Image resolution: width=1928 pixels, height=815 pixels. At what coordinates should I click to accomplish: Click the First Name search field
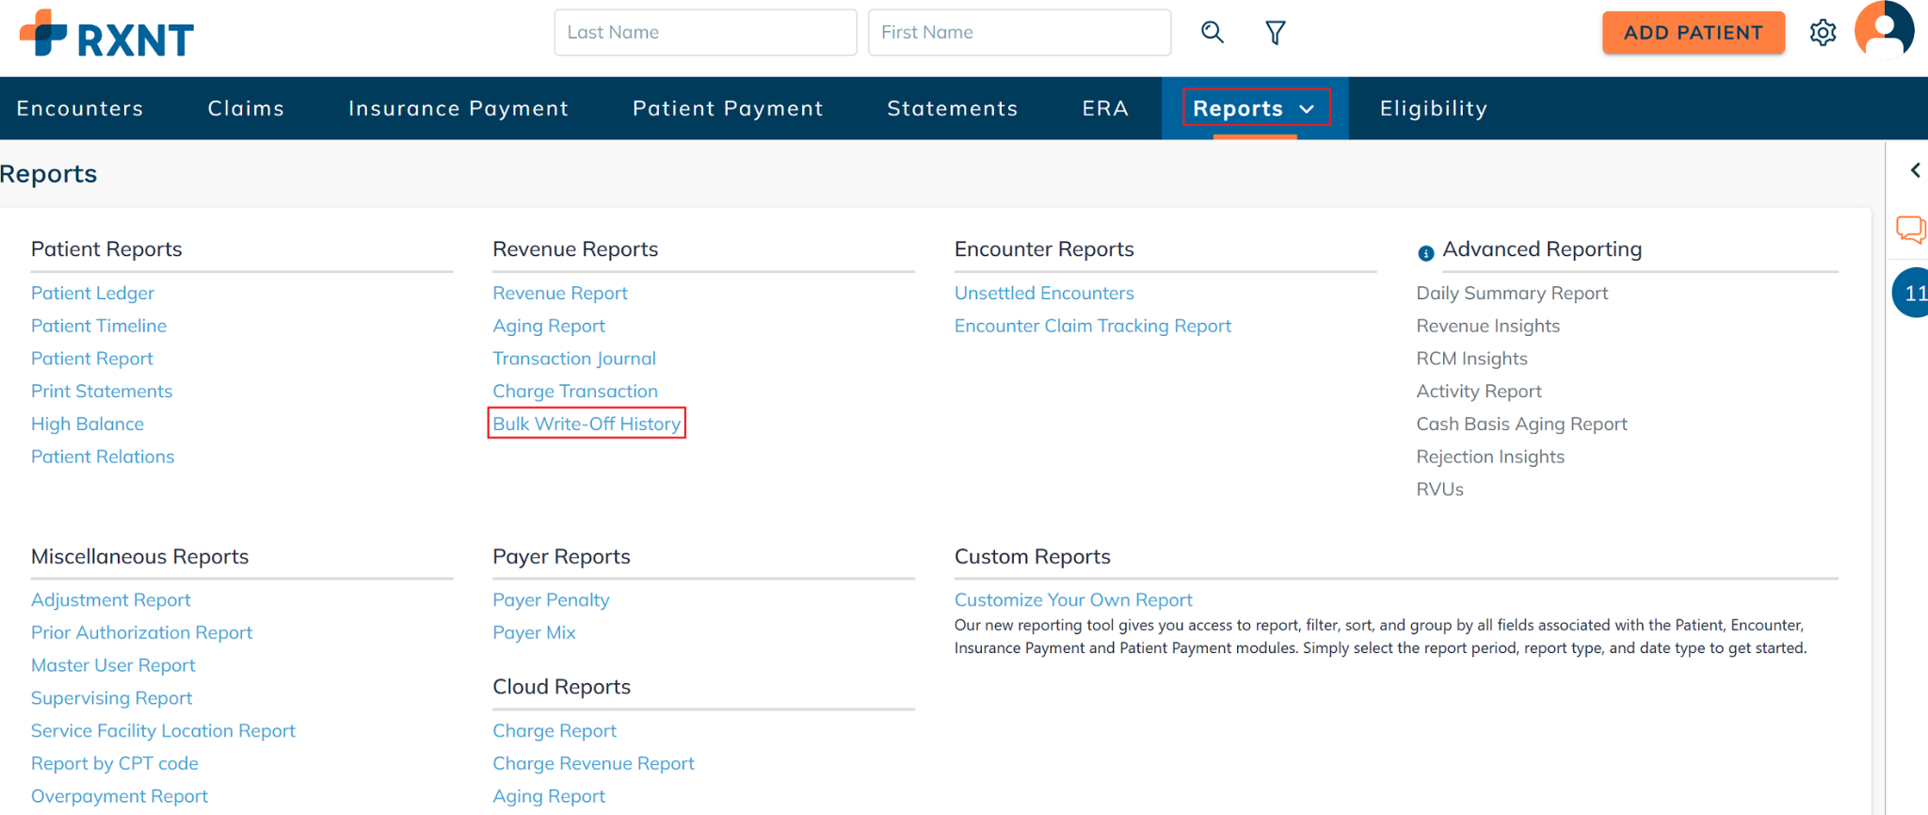pyautogui.click(x=1020, y=32)
